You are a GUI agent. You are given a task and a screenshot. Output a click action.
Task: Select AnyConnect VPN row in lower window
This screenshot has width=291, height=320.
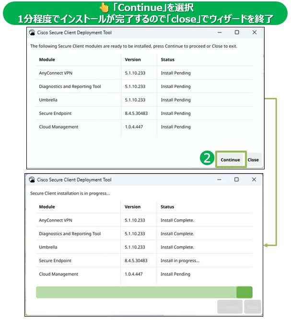[x=144, y=220]
